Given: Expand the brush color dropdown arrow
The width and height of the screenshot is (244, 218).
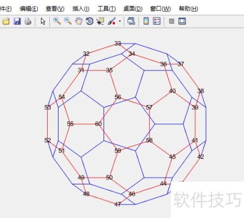Looking at the screenshot, I should pyautogui.click(x=120, y=21).
